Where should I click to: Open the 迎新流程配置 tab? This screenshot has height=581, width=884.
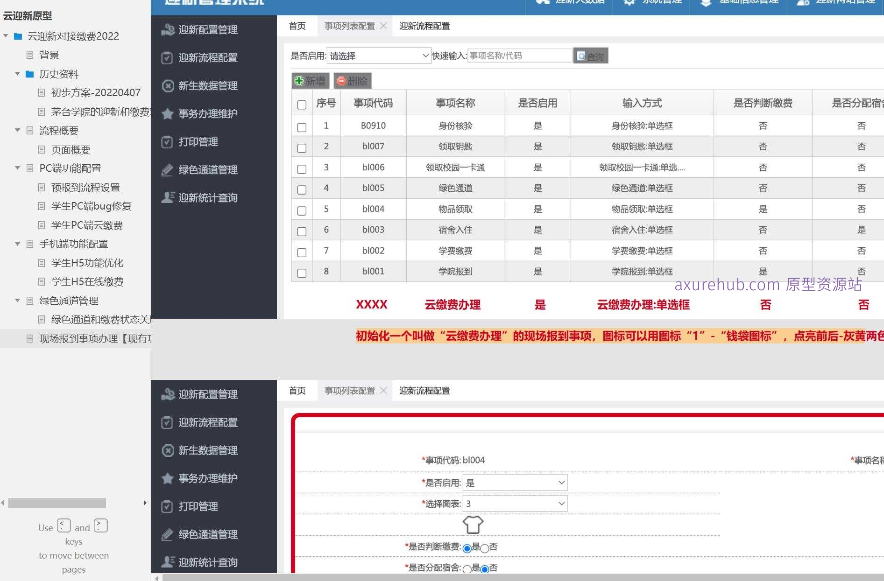(424, 26)
